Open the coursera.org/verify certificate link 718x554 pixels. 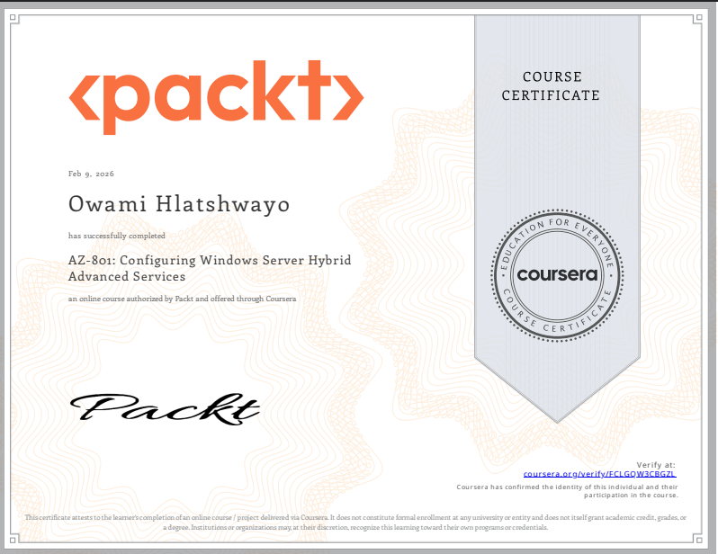click(599, 473)
